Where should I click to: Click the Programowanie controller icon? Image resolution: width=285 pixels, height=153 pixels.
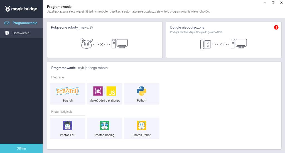point(7,23)
